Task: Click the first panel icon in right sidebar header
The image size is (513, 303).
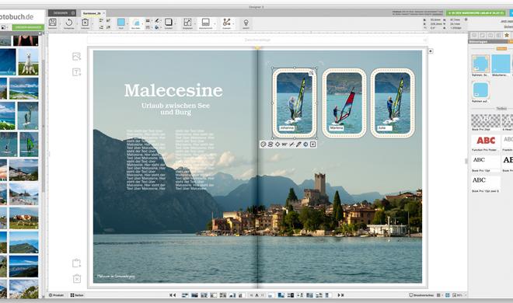Action: [474, 35]
